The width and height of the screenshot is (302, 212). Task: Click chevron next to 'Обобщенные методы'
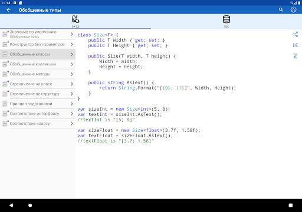tap(72, 74)
